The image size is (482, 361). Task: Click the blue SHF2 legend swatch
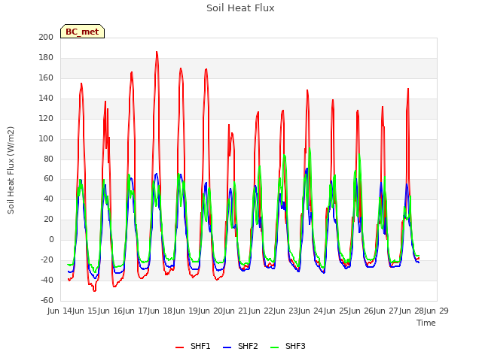coord(227,347)
